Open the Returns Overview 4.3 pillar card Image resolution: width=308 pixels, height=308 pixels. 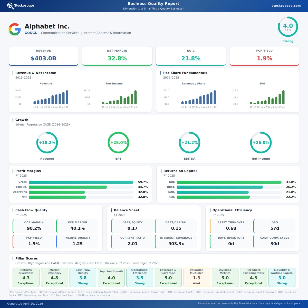[26, 277]
